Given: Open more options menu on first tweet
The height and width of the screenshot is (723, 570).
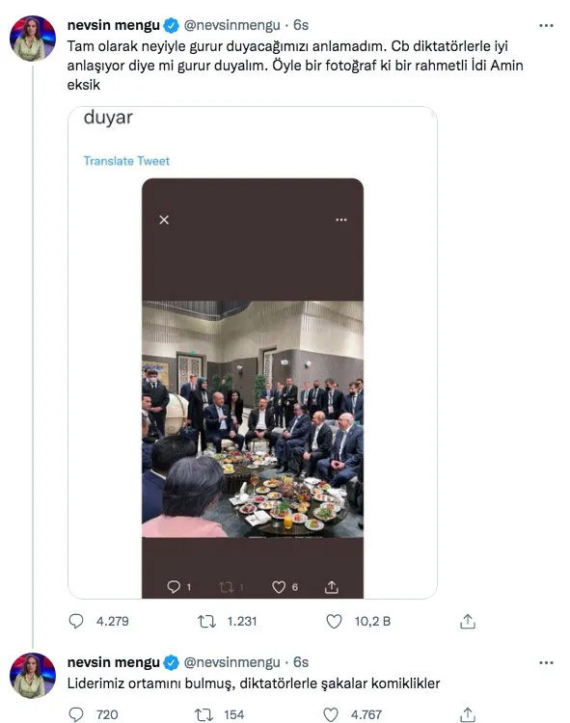Looking at the screenshot, I should 546,25.
